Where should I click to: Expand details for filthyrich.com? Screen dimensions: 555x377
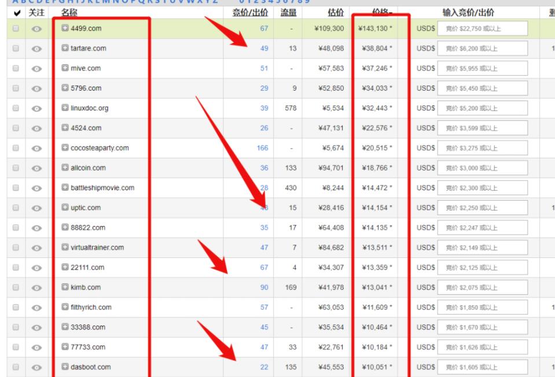pos(65,308)
